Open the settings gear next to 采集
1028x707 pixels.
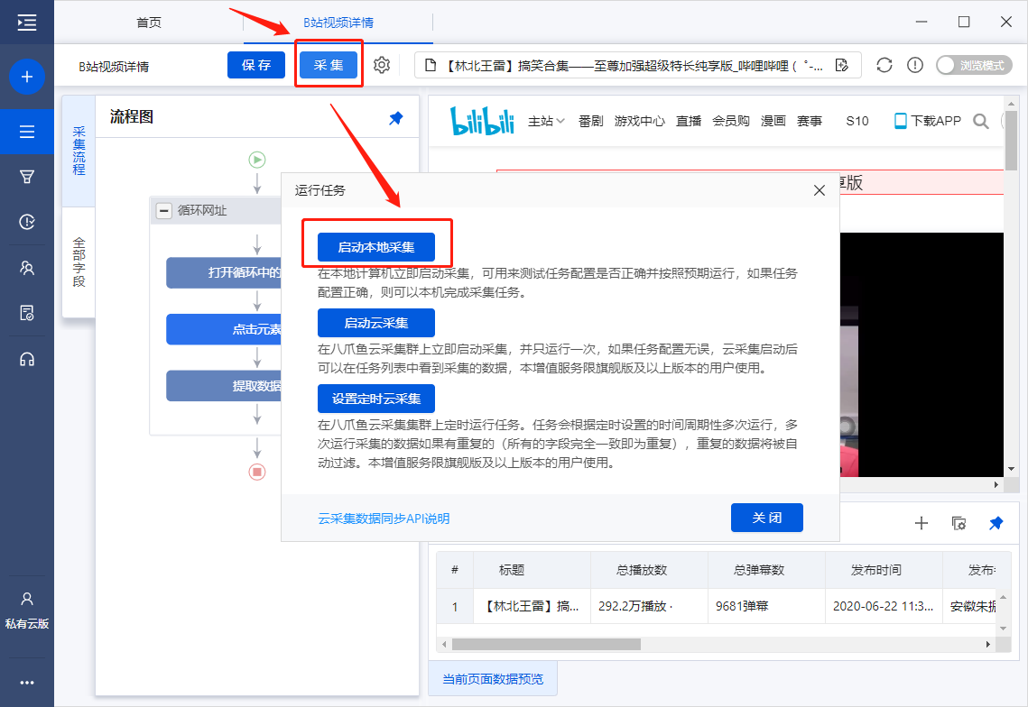(x=382, y=65)
